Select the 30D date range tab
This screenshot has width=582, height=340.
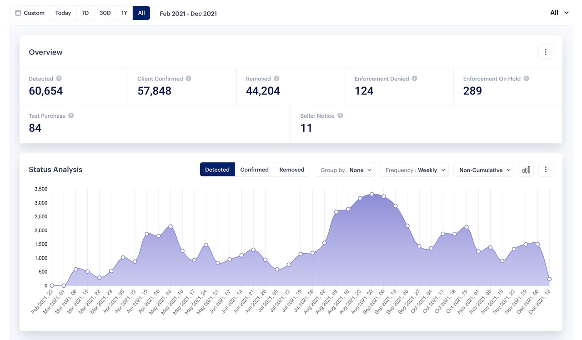tap(105, 13)
